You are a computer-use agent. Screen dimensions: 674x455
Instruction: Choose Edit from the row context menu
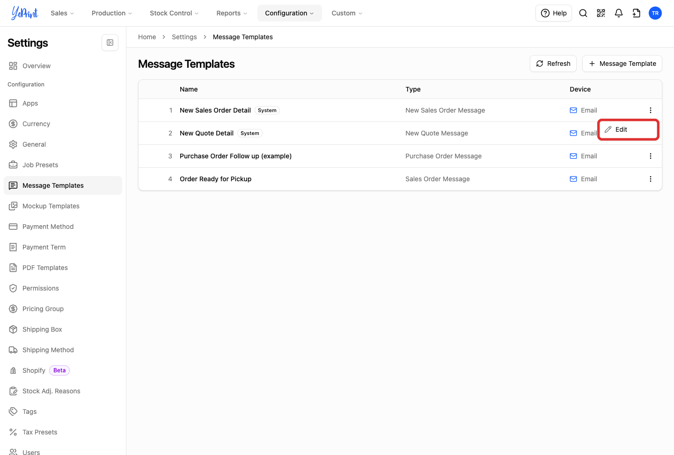coord(628,129)
